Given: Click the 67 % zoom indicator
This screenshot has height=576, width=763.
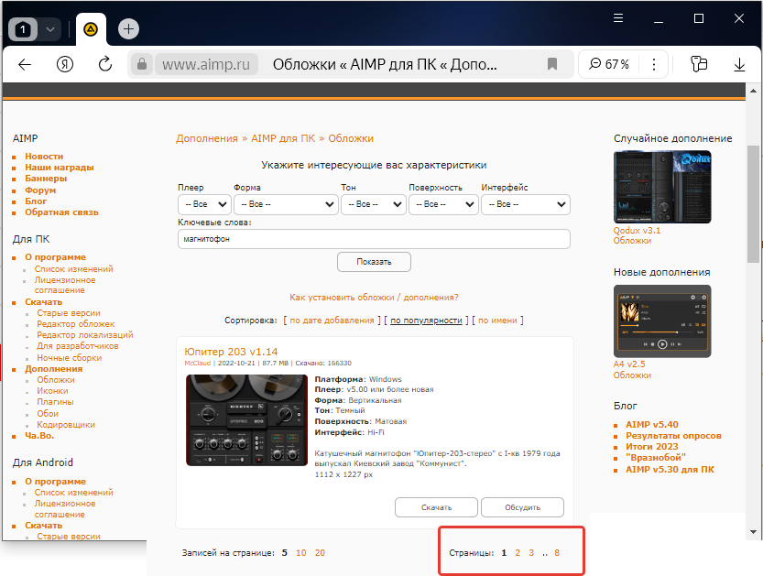Looking at the screenshot, I should pos(609,64).
